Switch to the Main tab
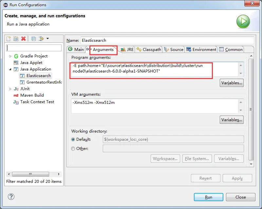The height and width of the screenshot is (209, 262). click(76, 50)
